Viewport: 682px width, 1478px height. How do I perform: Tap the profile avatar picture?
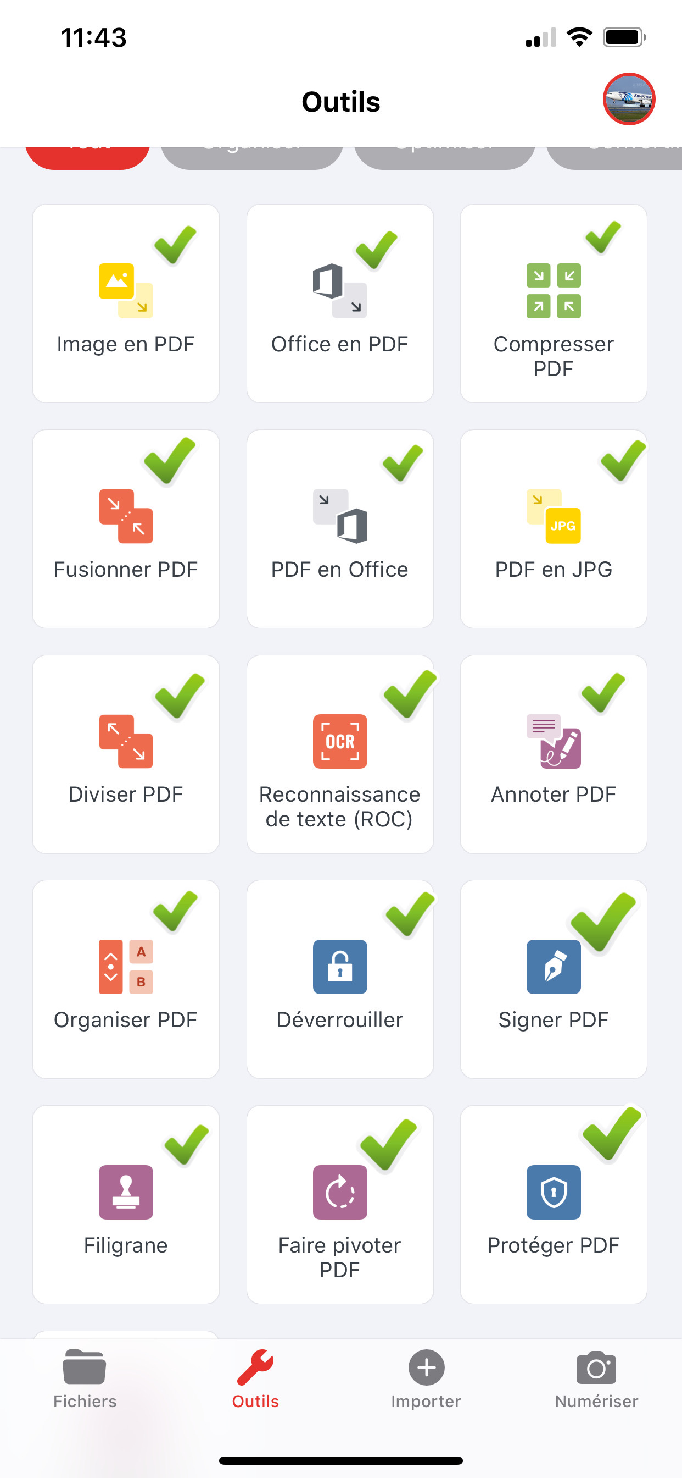click(x=629, y=100)
